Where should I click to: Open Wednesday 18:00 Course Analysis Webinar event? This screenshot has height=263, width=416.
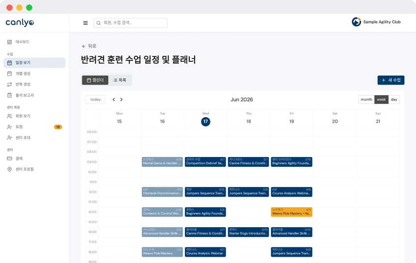pyautogui.click(x=206, y=252)
